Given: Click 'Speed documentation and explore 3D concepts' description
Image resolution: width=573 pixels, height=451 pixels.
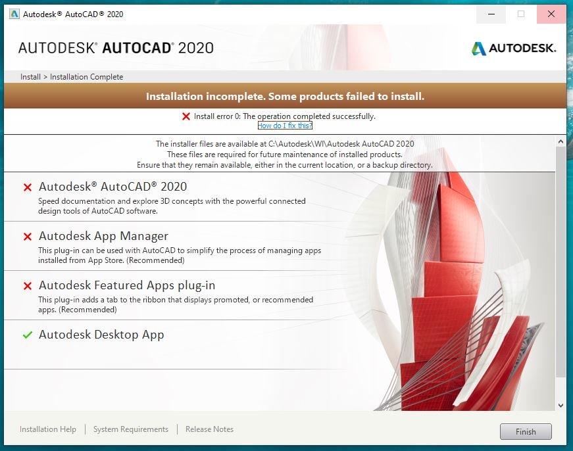Looking at the screenshot, I should pyautogui.click(x=172, y=206).
